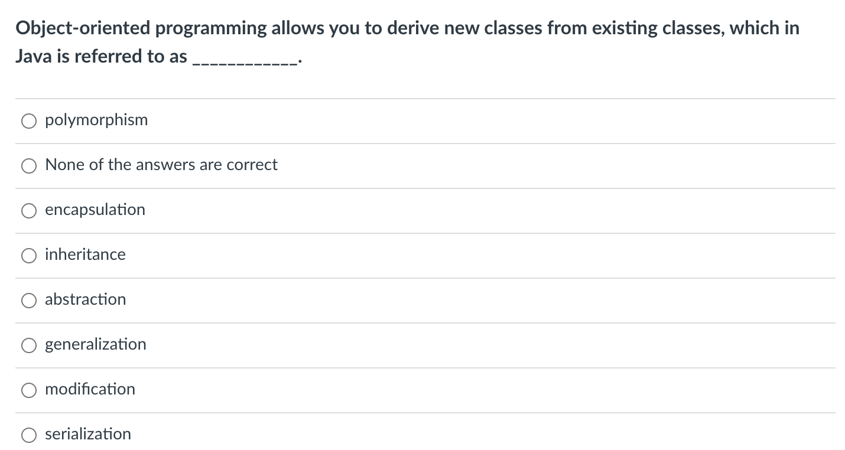Choose the generalization radio button
Image resolution: width=845 pixels, height=450 pixels.
tap(30, 345)
